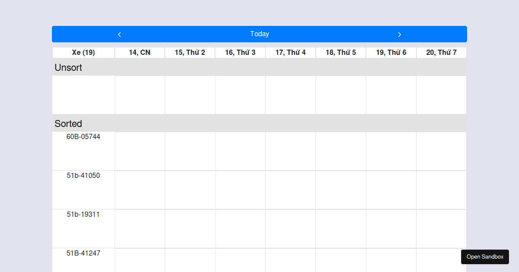Open Sandbox via the bottom-right button
The height and width of the screenshot is (272, 519).
(x=485, y=256)
